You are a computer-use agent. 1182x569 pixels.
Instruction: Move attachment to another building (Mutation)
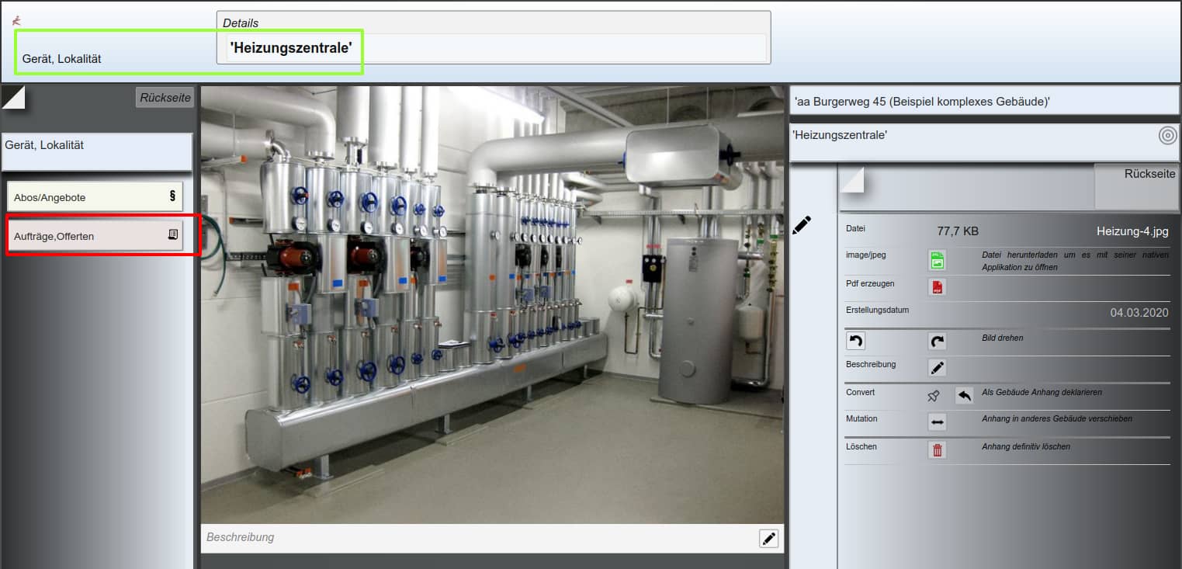[938, 422]
